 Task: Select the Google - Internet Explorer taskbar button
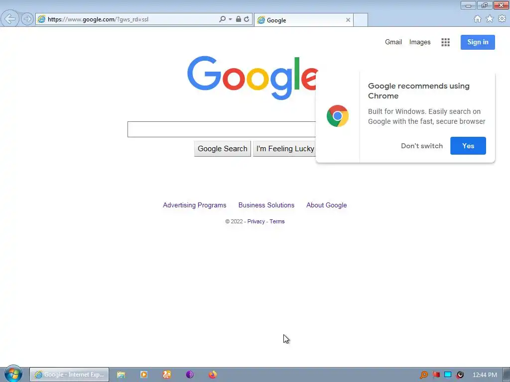coord(69,375)
